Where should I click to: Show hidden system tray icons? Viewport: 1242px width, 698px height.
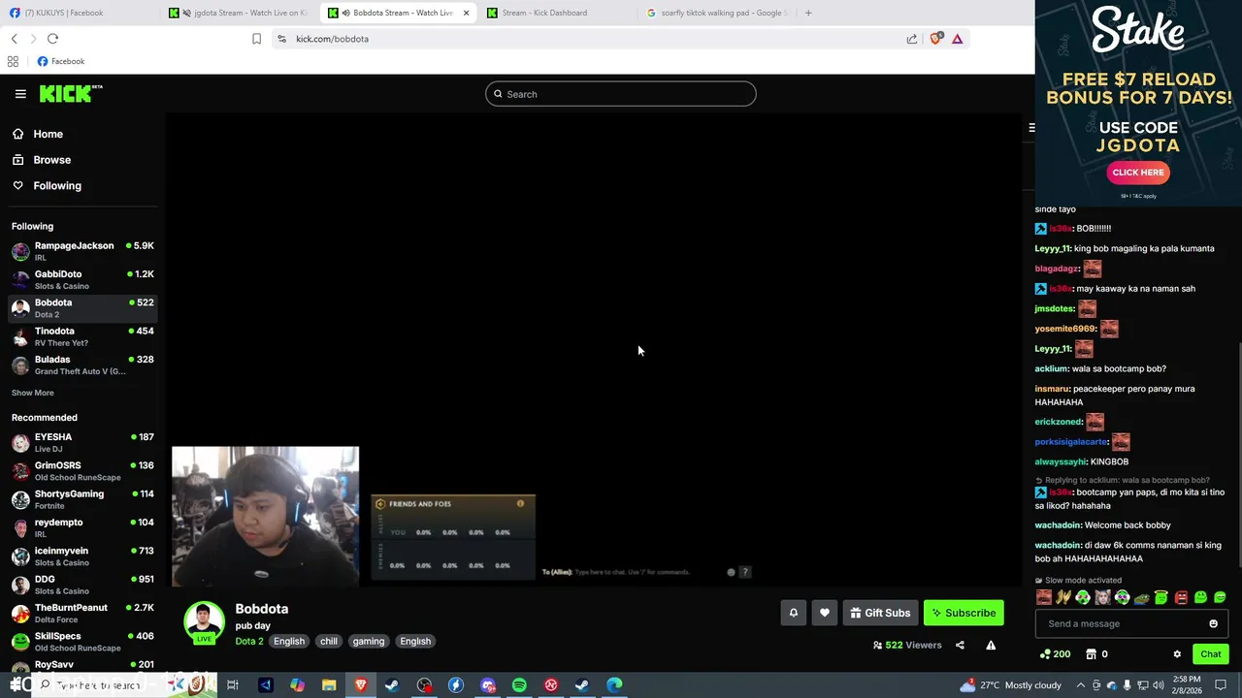pos(1080,685)
